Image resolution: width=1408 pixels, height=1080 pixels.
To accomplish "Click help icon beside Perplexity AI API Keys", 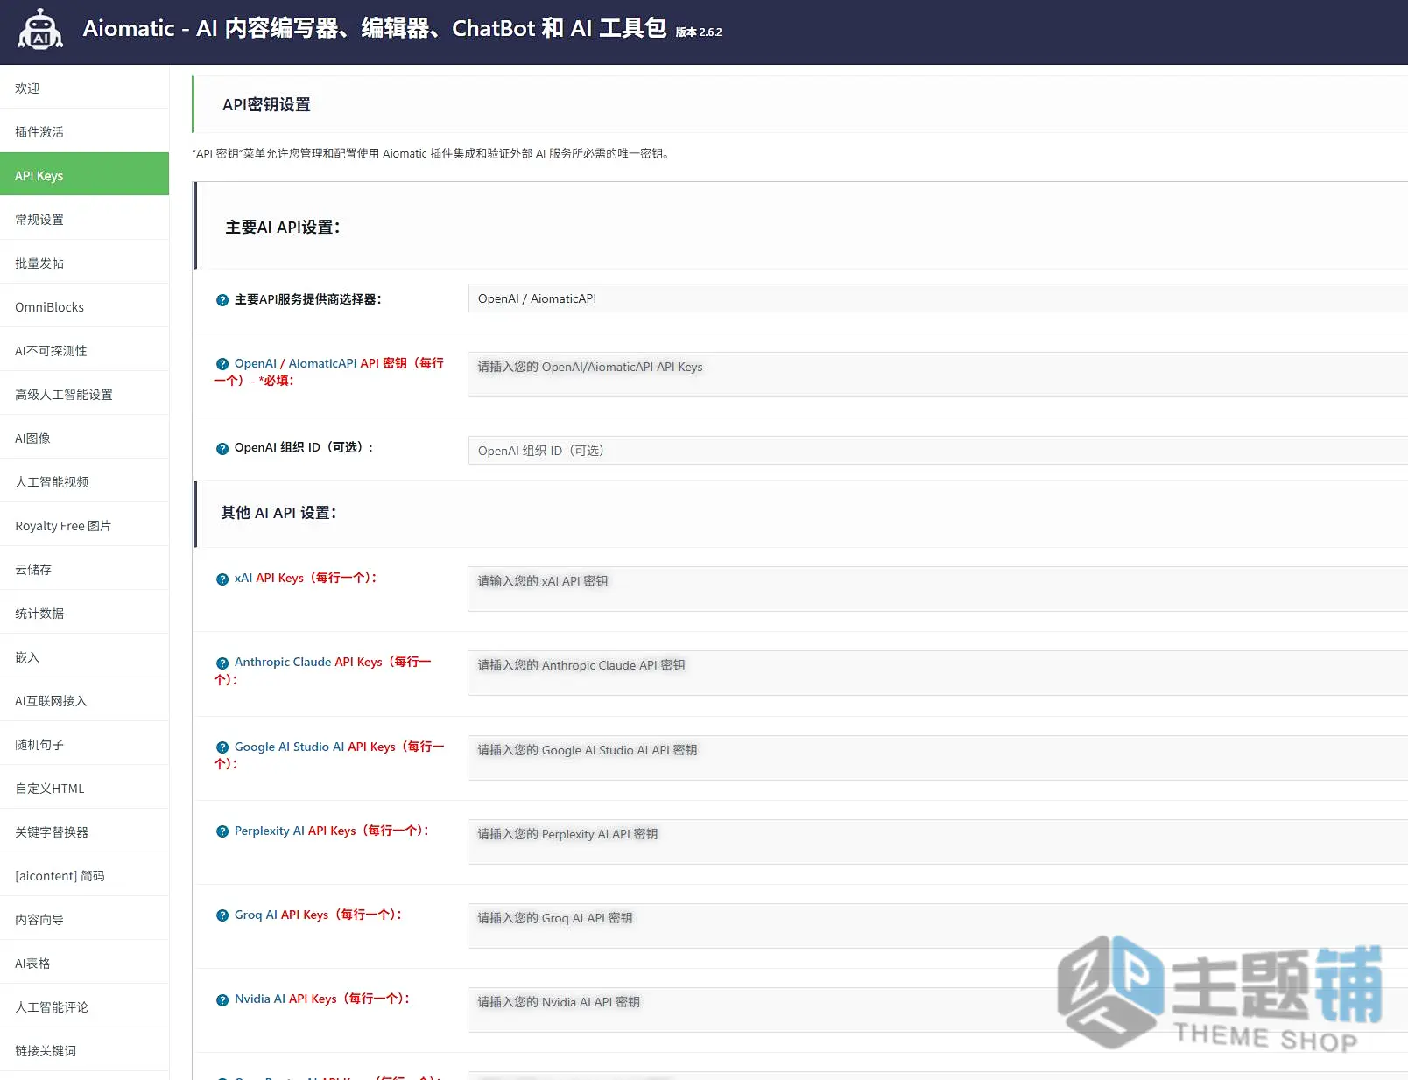I will pyautogui.click(x=222, y=831).
